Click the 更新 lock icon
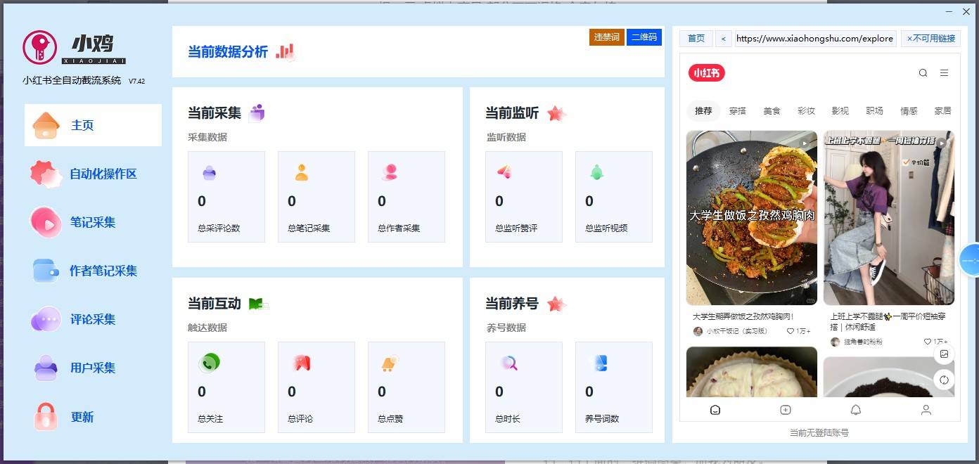 click(x=46, y=416)
